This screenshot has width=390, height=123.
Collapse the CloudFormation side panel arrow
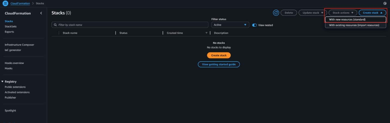pos(41,13)
